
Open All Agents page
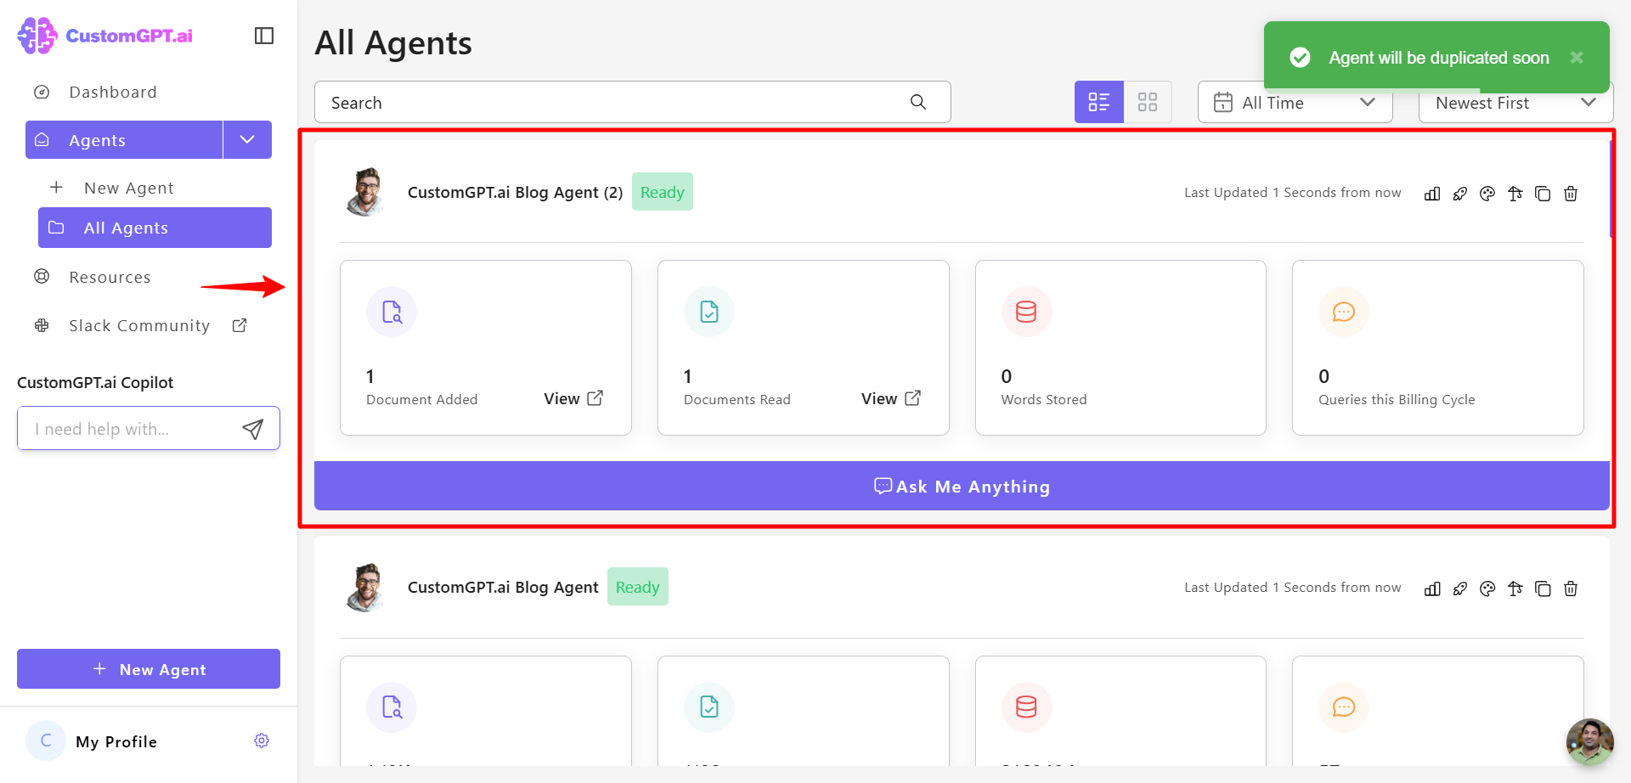[x=155, y=228]
